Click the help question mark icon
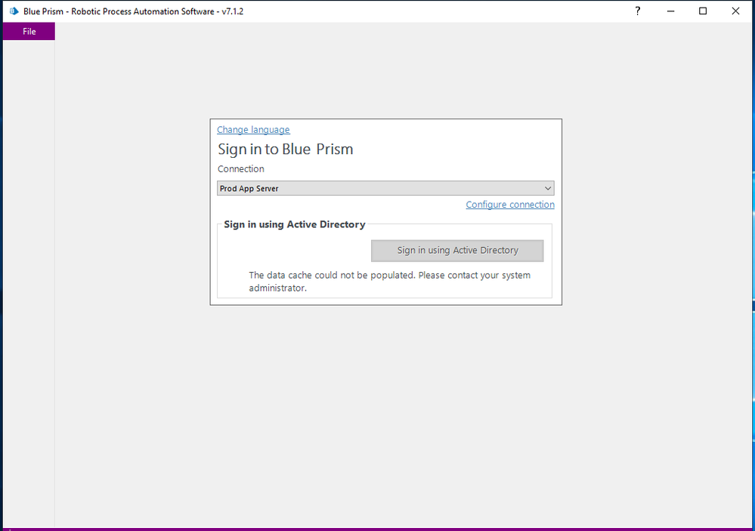This screenshot has height=531, width=755. [x=638, y=11]
